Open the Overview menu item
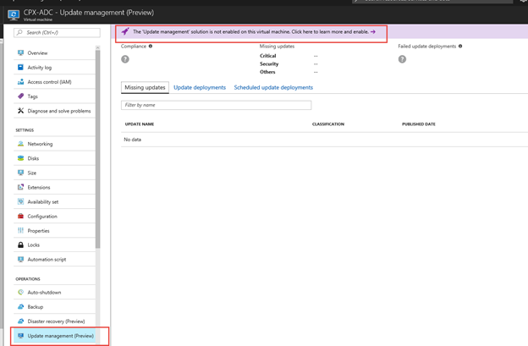This screenshot has width=528, height=346. tap(56, 52)
